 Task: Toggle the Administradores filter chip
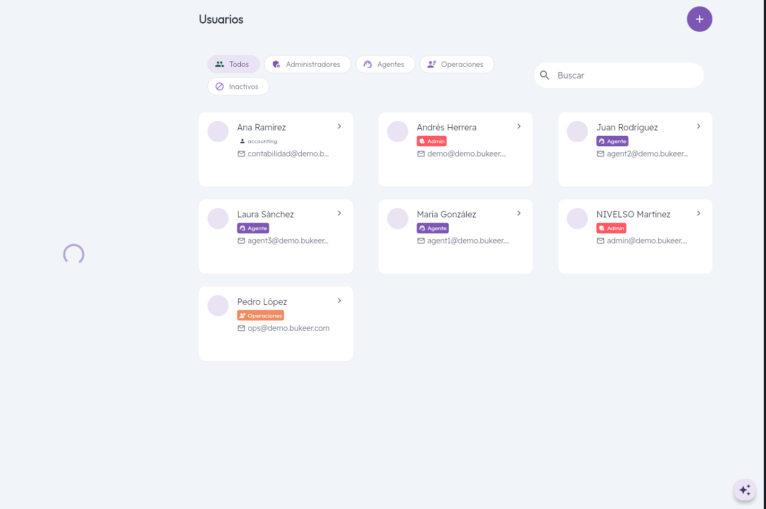pyautogui.click(x=308, y=64)
